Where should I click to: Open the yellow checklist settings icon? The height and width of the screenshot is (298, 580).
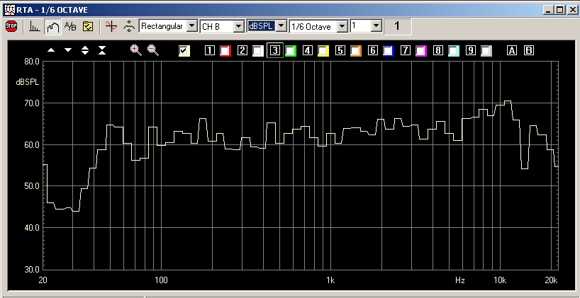click(x=88, y=26)
